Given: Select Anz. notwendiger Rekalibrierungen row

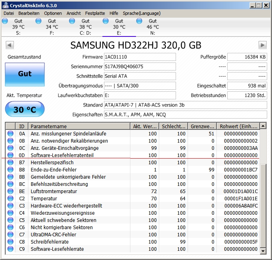Looking at the screenshot, I should click(x=132, y=141).
